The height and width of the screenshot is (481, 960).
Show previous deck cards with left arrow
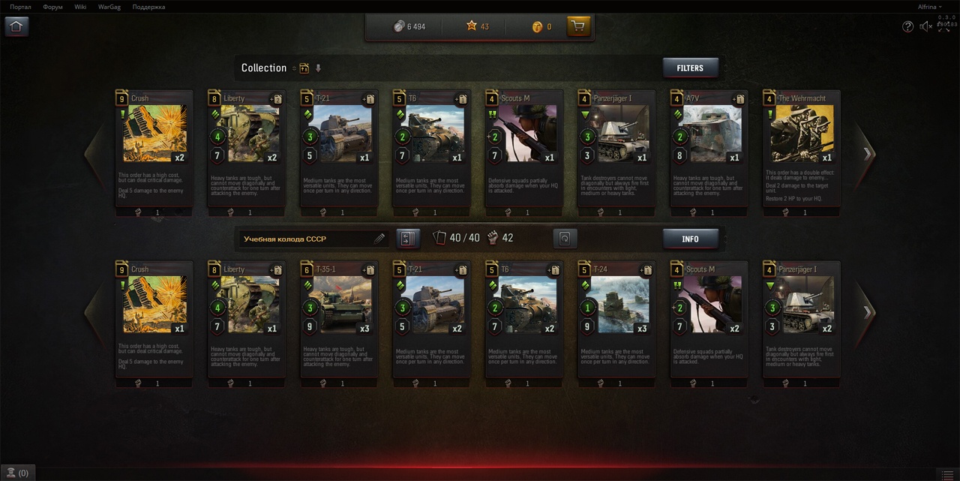click(94, 313)
